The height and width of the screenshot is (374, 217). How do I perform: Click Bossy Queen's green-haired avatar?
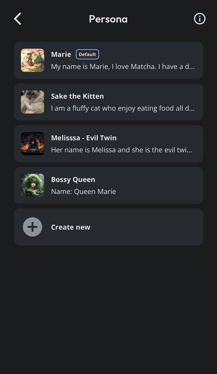coord(33,185)
